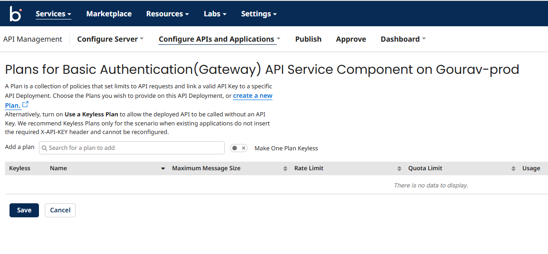Click the search magnifier icon in plan field
The width and height of the screenshot is (548, 254).
click(44, 148)
